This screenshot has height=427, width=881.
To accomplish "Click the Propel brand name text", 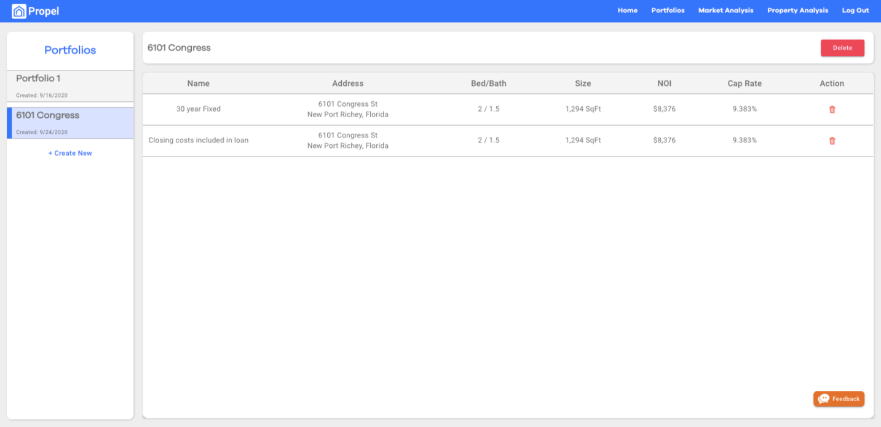I will click(44, 11).
